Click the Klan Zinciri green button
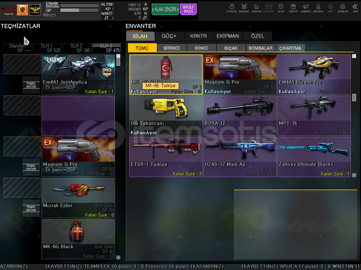 165,9
